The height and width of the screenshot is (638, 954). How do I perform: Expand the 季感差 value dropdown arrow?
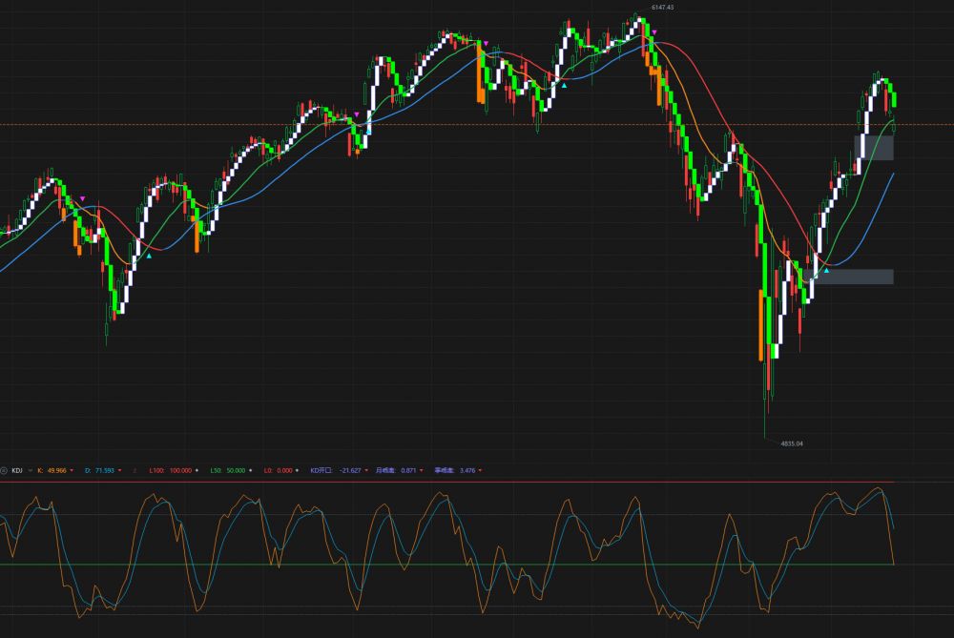[480, 470]
